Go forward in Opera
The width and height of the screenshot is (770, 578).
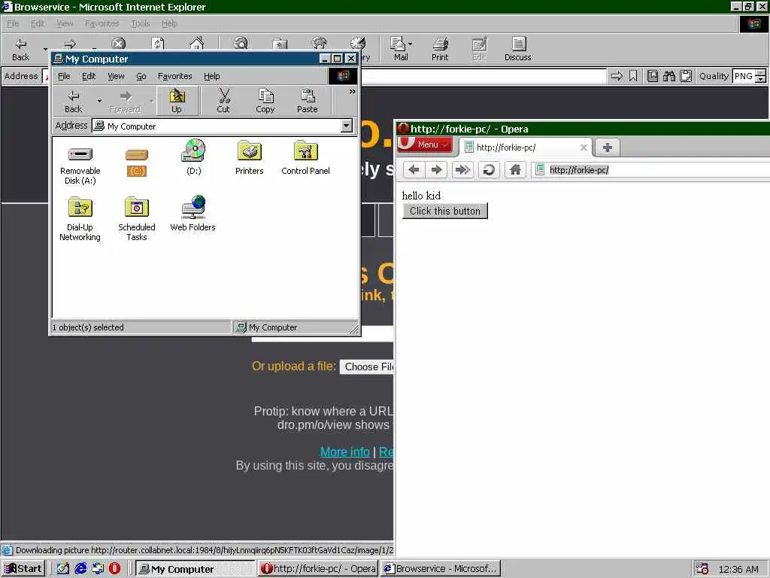(437, 170)
